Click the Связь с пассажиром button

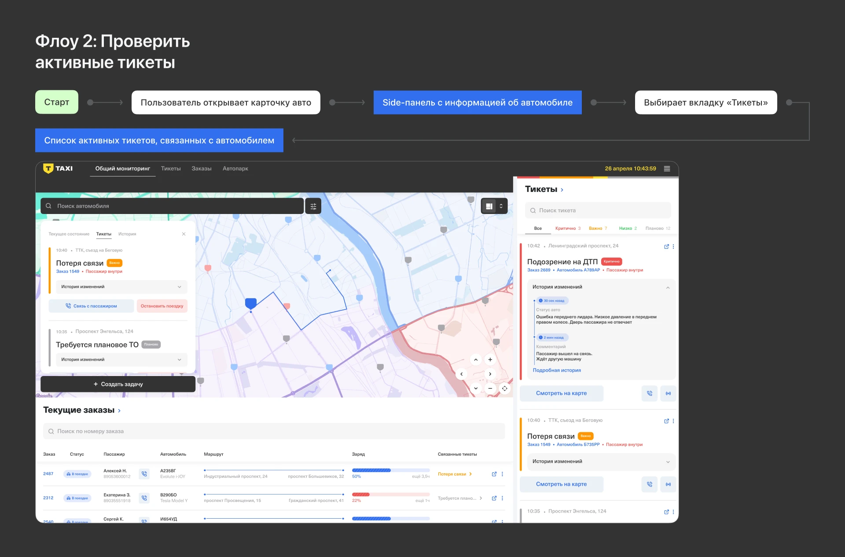[x=91, y=306]
